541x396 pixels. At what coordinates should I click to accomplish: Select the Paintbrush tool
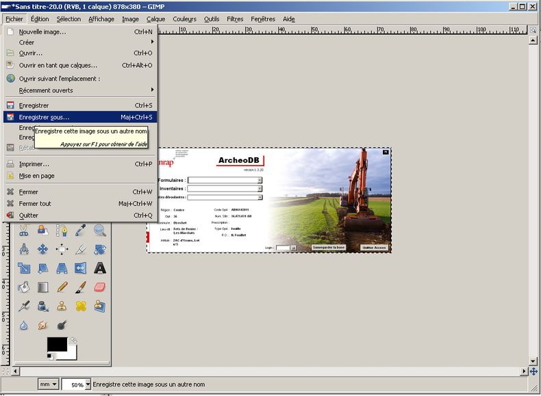[x=81, y=287]
